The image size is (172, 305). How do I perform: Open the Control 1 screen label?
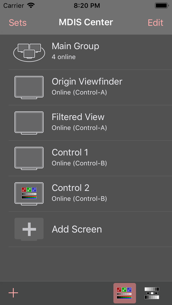tap(70, 152)
